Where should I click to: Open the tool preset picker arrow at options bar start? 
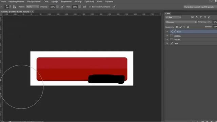click(2, 7)
